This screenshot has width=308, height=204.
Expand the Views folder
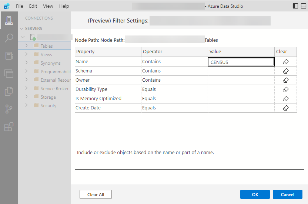pos(27,54)
